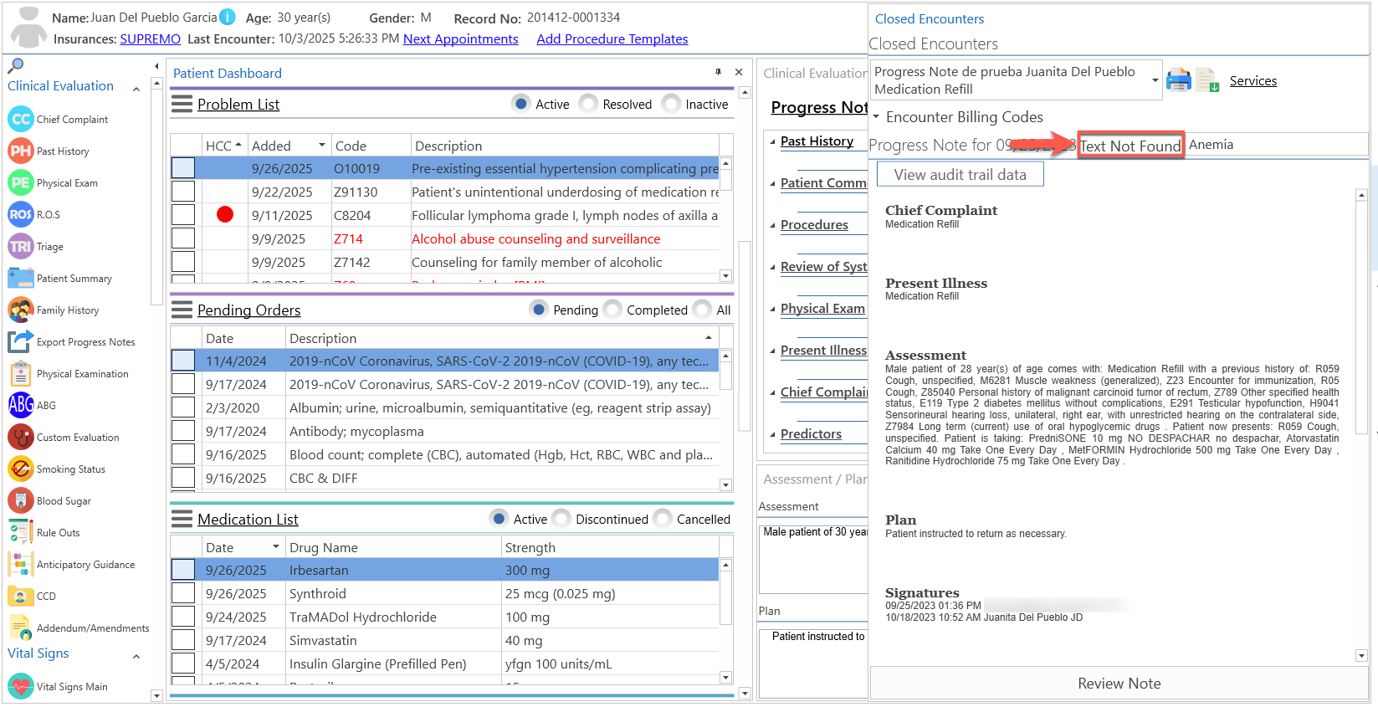Open Past History PH icon
The image size is (1378, 707).
click(20, 151)
